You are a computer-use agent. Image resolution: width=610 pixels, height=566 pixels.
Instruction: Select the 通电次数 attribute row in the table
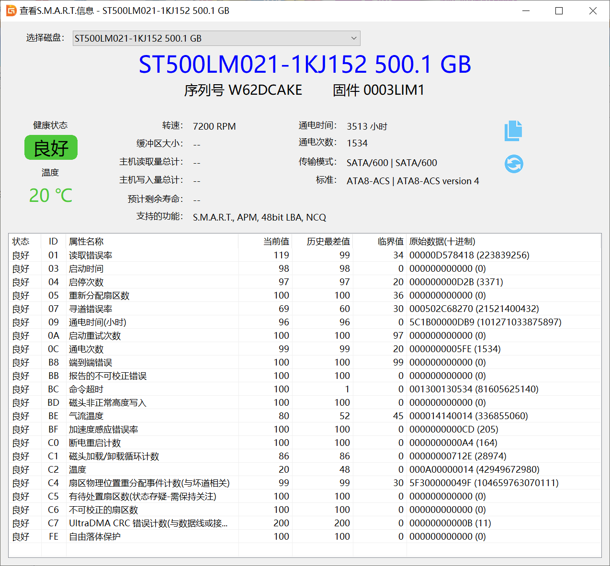[x=305, y=349]
